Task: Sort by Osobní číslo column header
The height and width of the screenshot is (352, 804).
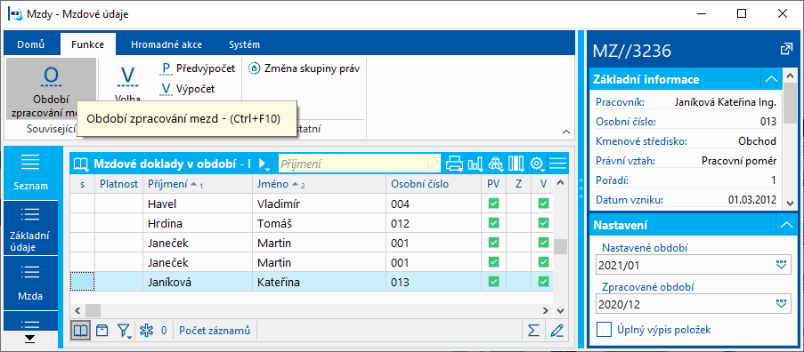Action: 434,184
